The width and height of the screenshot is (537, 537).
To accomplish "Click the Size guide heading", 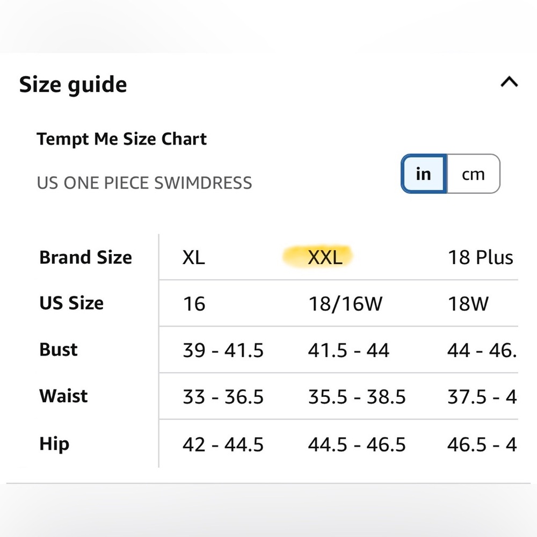I will (x=73, y=84).
